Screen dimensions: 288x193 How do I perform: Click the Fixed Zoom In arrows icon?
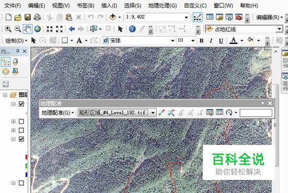coord(50,29)
